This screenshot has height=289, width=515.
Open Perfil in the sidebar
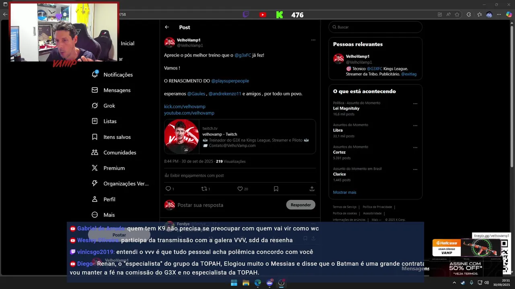pyautogui.click(x=103, y=199)
